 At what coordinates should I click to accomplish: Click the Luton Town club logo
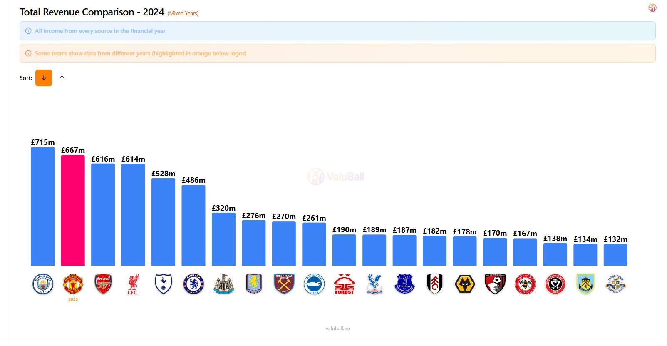(615, 284)
